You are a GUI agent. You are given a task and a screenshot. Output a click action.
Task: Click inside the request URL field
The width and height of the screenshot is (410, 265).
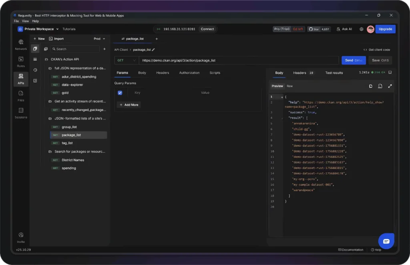[240, 60]
